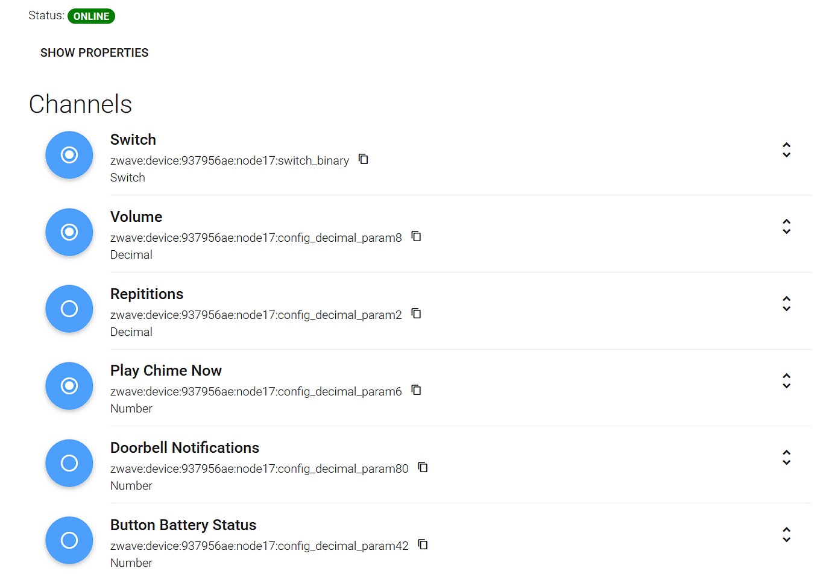Image resolution: width=832 pixels, height=580 pixels.
Task: Click the SHOW PROPERTIES button
Action: click(x=94, y=52)
